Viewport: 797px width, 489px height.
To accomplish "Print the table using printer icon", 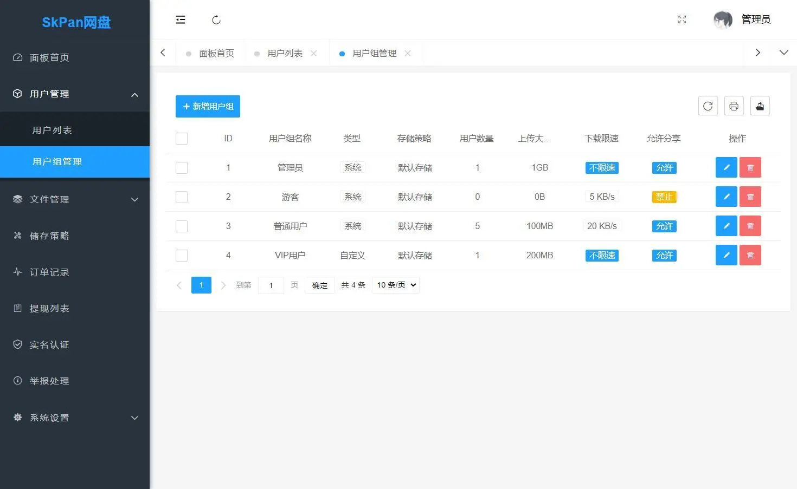I will tap(734, 106).
